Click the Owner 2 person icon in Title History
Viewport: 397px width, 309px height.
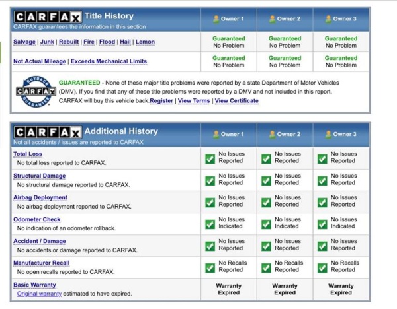click(x=272, y=18)
